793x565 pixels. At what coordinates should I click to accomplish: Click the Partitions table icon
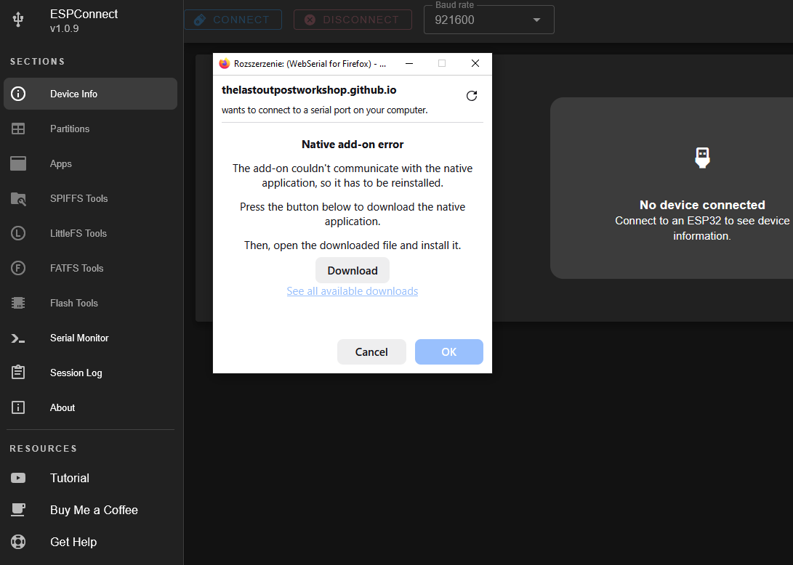18,129
